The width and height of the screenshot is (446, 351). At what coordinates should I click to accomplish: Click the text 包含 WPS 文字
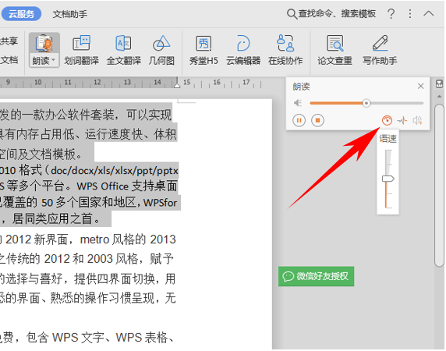point(65,337)
